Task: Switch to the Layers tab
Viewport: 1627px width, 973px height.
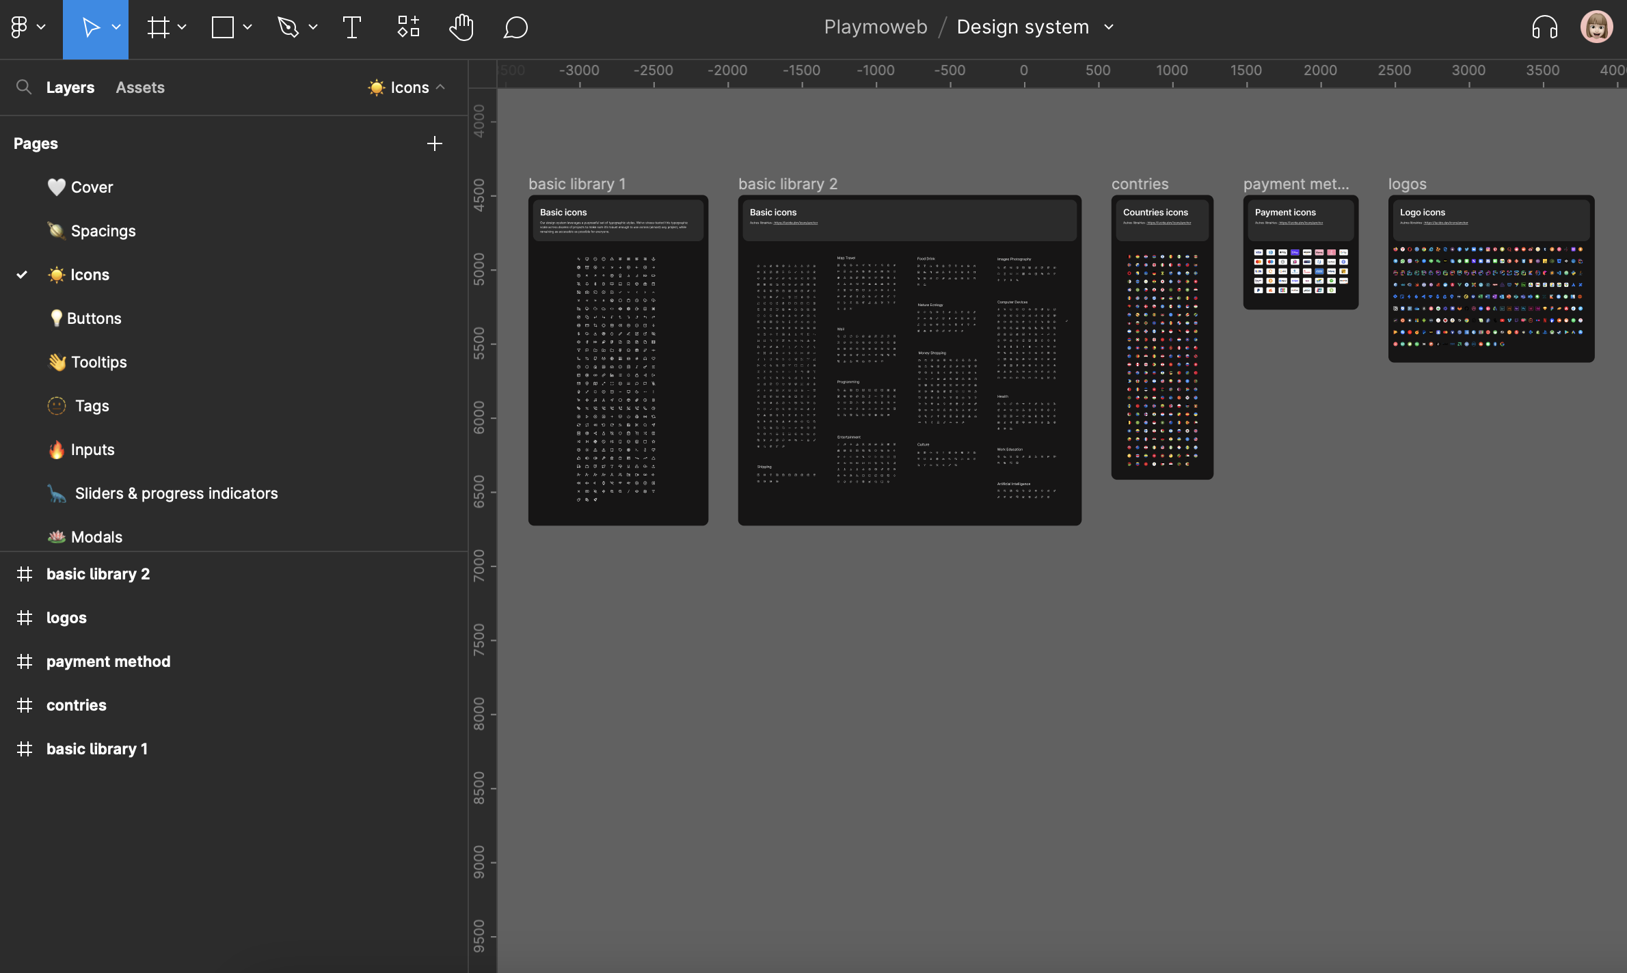Action: [70, 87]
